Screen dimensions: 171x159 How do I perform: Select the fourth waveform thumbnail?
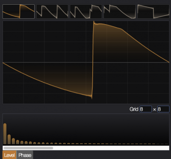120,11
